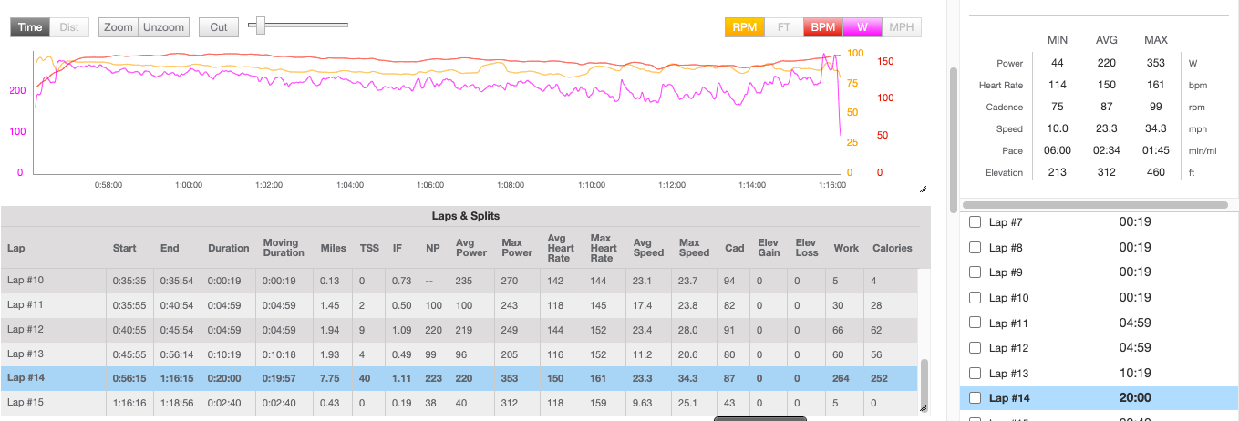Check the Lap #11 checkbox

[x=975, y=323]
